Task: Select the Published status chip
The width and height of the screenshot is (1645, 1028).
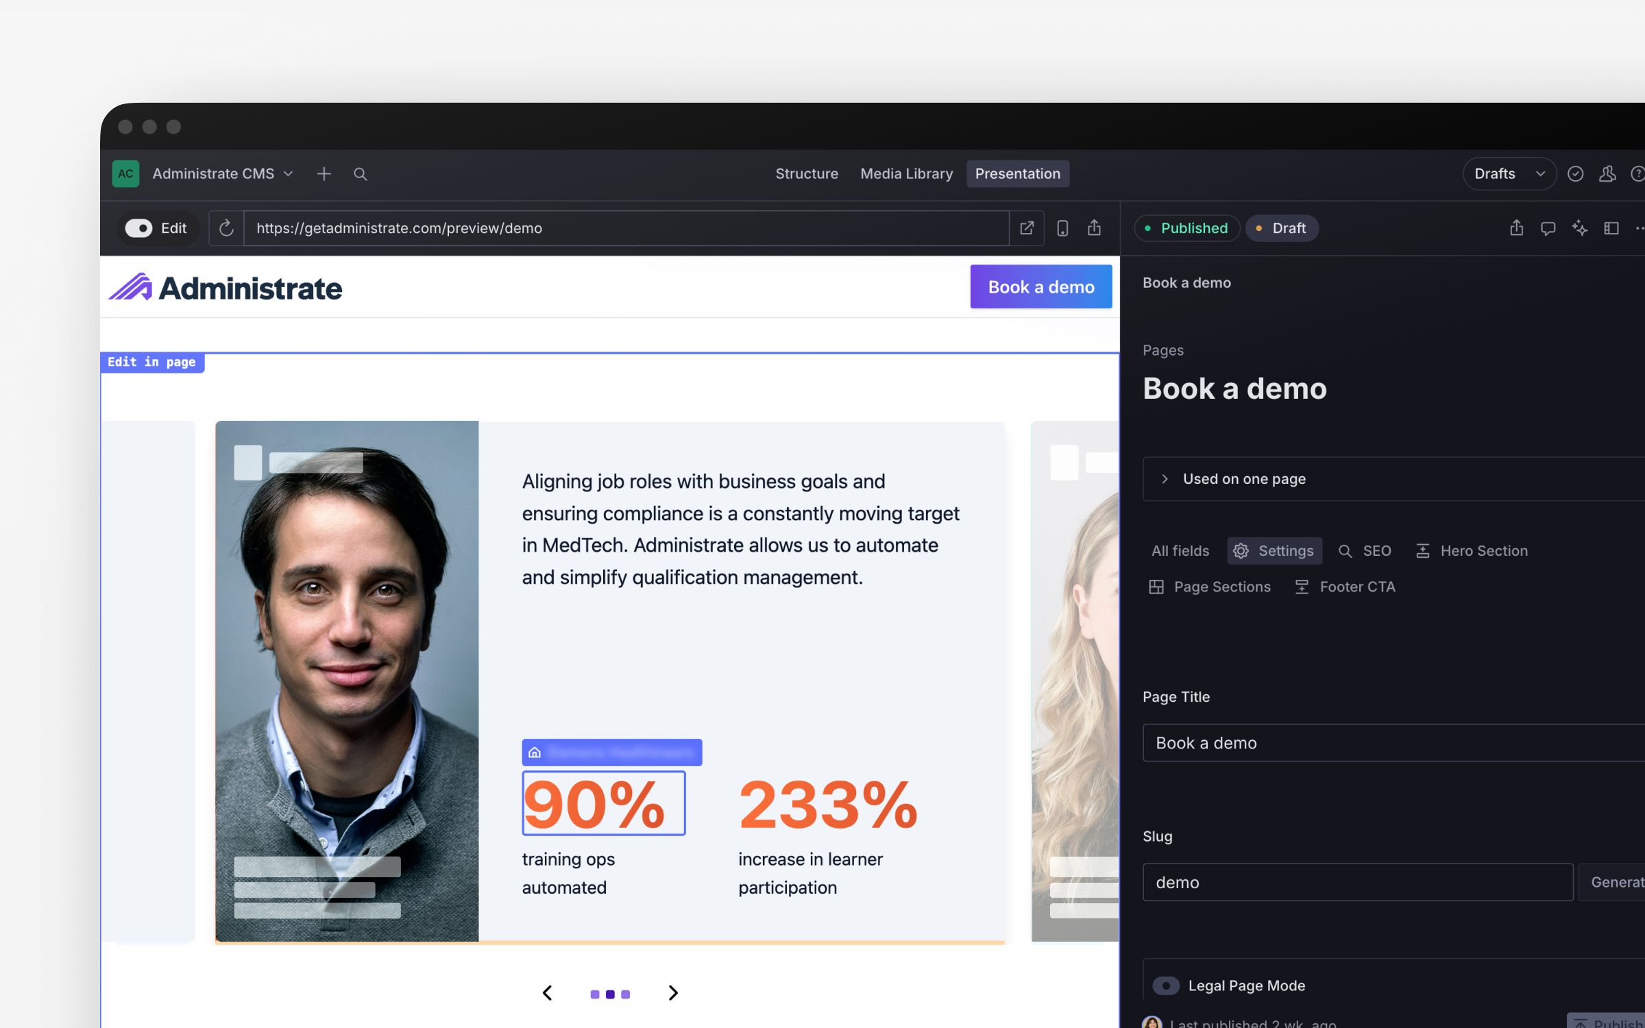Action: tap(1186, 228)
